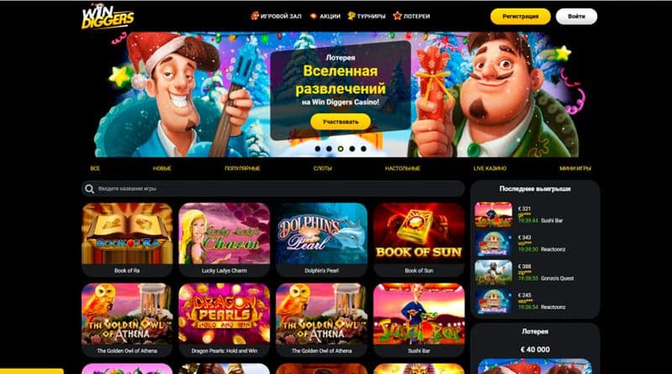The height and width of the screenshot is (374, 672).
Task: Click the Регистрация button
Action: [520, 17]
